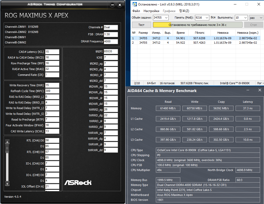The height and width of the screenshot is (204, 264).
Task: Click the LinX yellow progress bar
Action: click(162, 25)
